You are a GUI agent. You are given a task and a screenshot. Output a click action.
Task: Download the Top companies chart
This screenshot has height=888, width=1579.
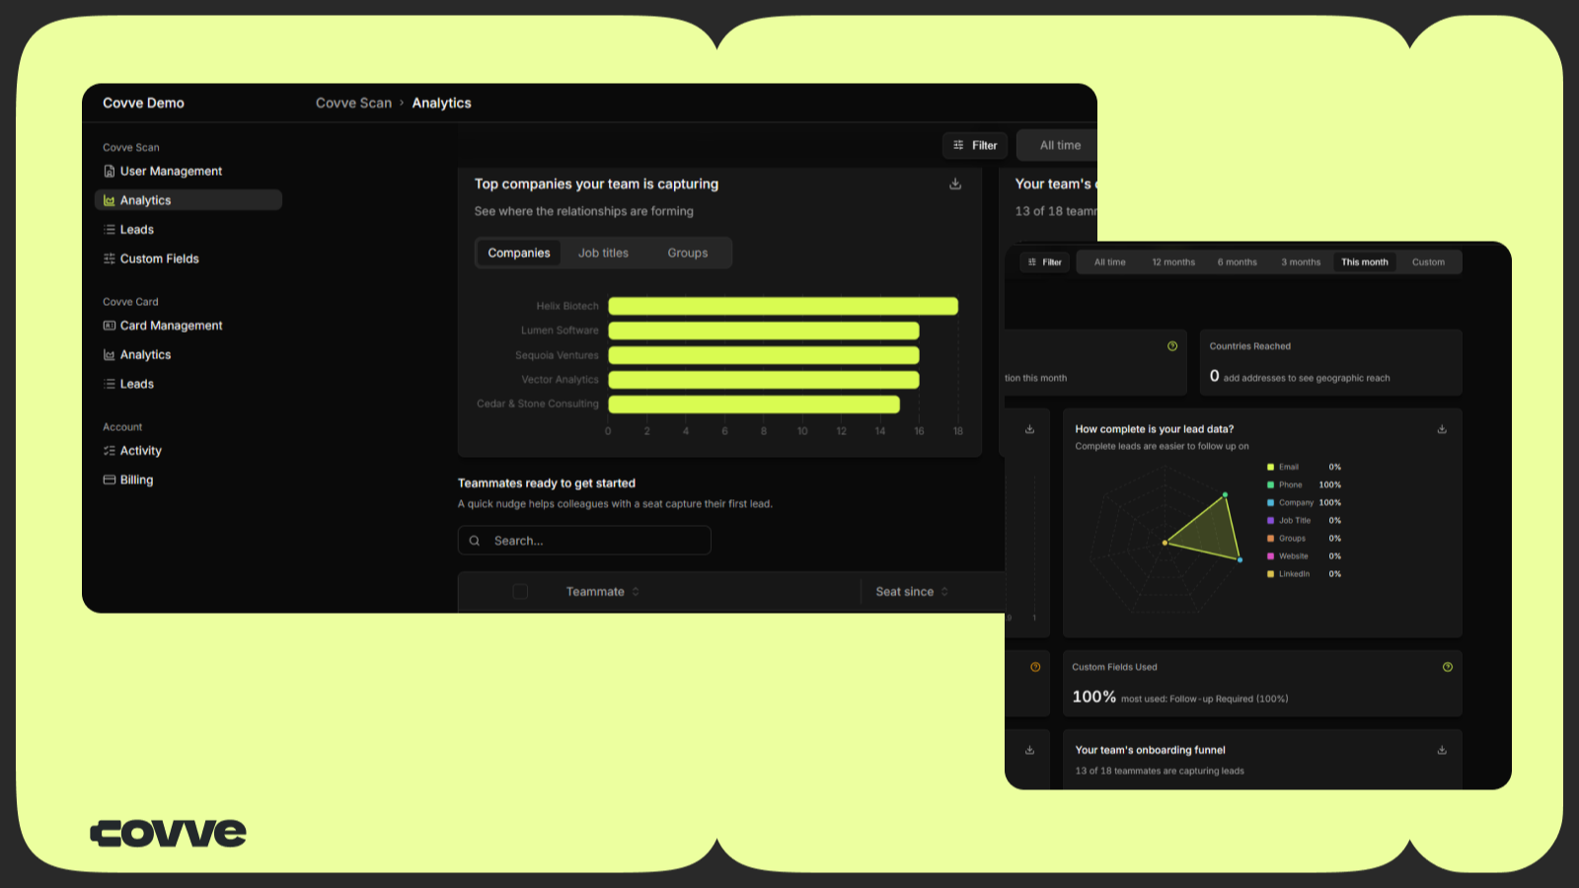[955, 185]
